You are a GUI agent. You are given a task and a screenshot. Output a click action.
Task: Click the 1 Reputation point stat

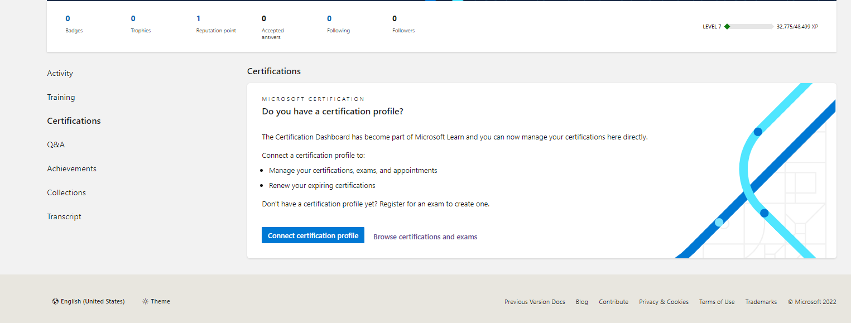click(x=216, y=24)
